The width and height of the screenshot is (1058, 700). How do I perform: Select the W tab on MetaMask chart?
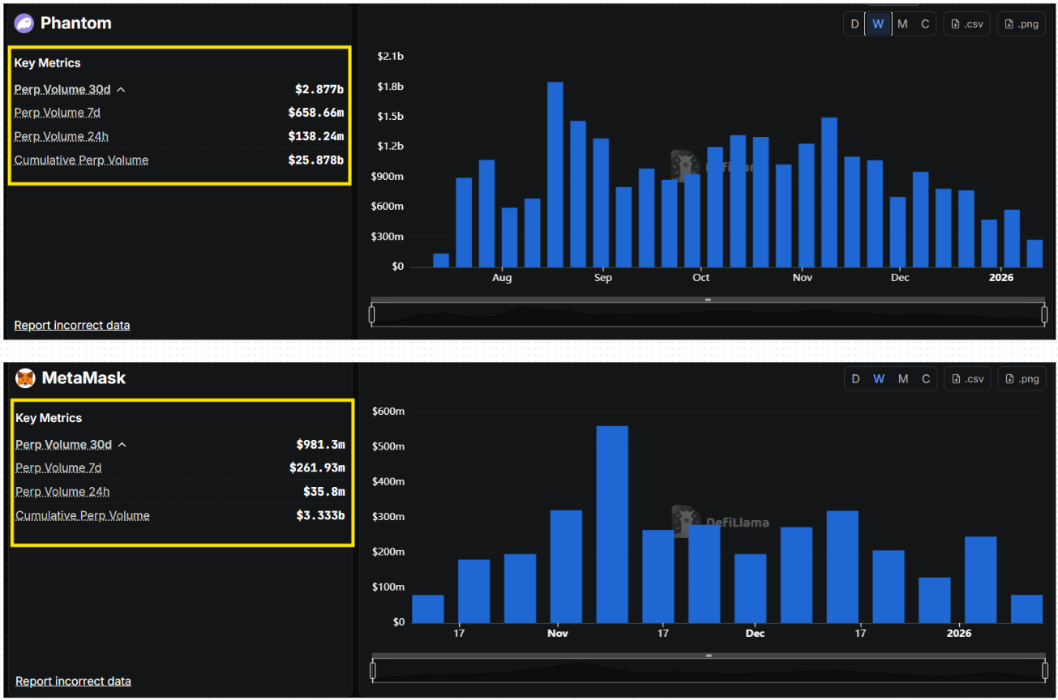coord(878,378)
